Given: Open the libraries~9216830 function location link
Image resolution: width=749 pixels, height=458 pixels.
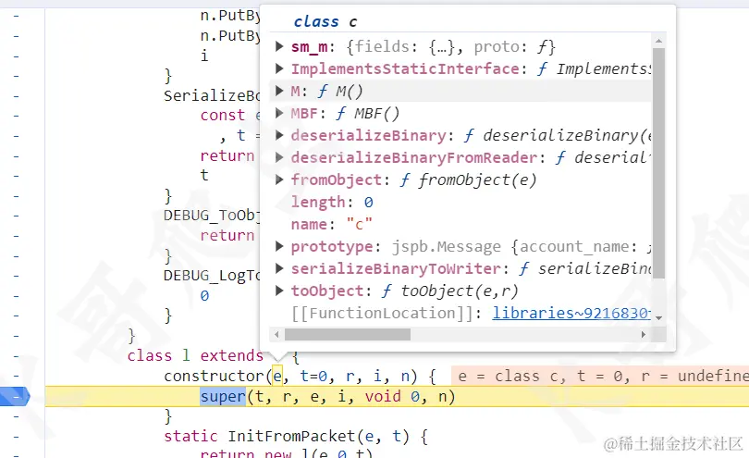Looking at the screenshot, I should pos(571,313).
